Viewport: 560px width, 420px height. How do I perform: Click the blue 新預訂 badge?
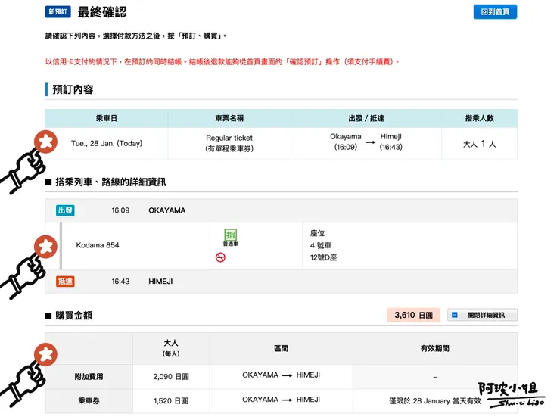(58, 12)
